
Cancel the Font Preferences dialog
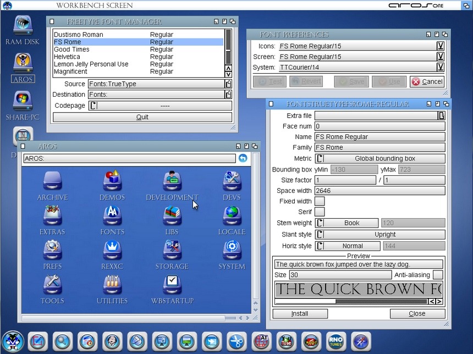[427, 81]
